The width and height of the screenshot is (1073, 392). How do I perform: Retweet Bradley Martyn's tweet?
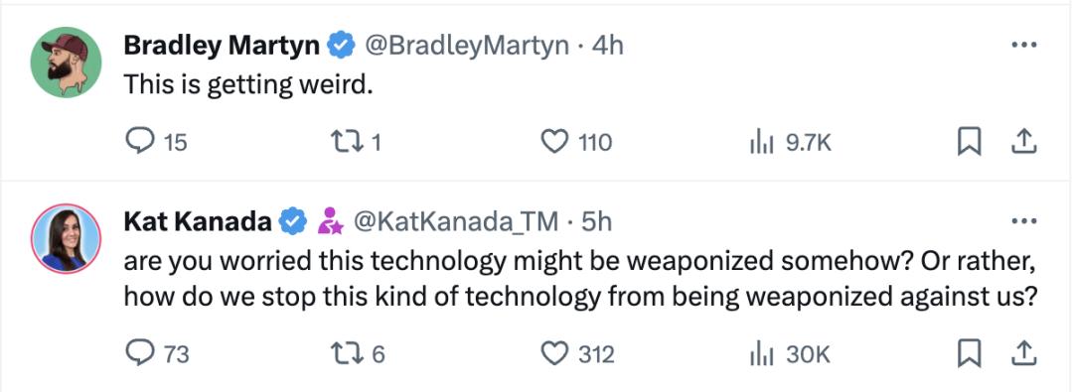point(355,142)
